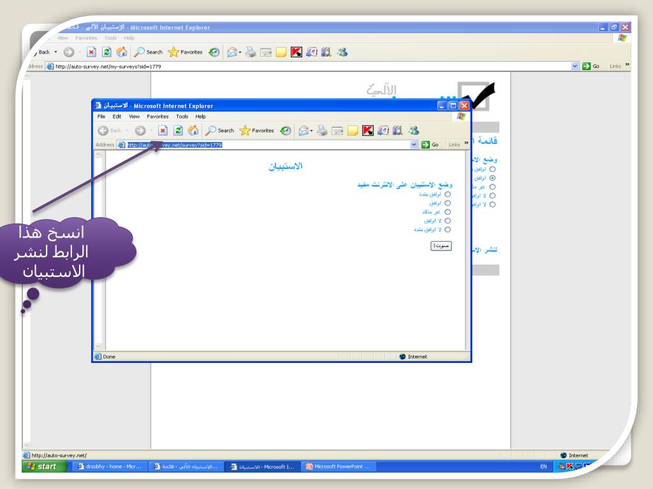Click yellow note icon in front window toolbar
653x489 pixels.
[x=352, y=131]
